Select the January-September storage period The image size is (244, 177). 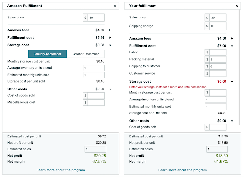pyautogui.click(x=47, y=54)
